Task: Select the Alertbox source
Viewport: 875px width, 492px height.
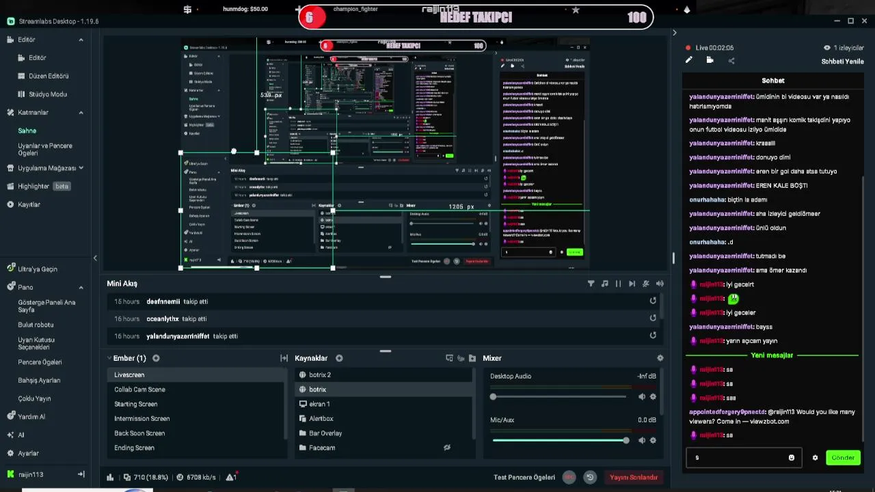Action: click(383, 418)
